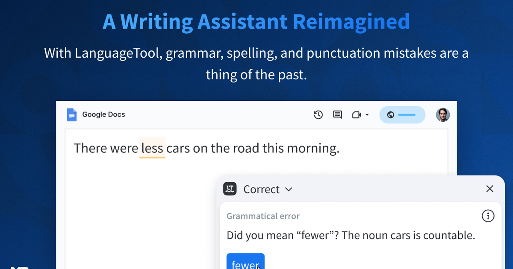Click the "A Writing Assistant Reimagined" headline
The image size is (513, 269).
[x=256, y=21]
